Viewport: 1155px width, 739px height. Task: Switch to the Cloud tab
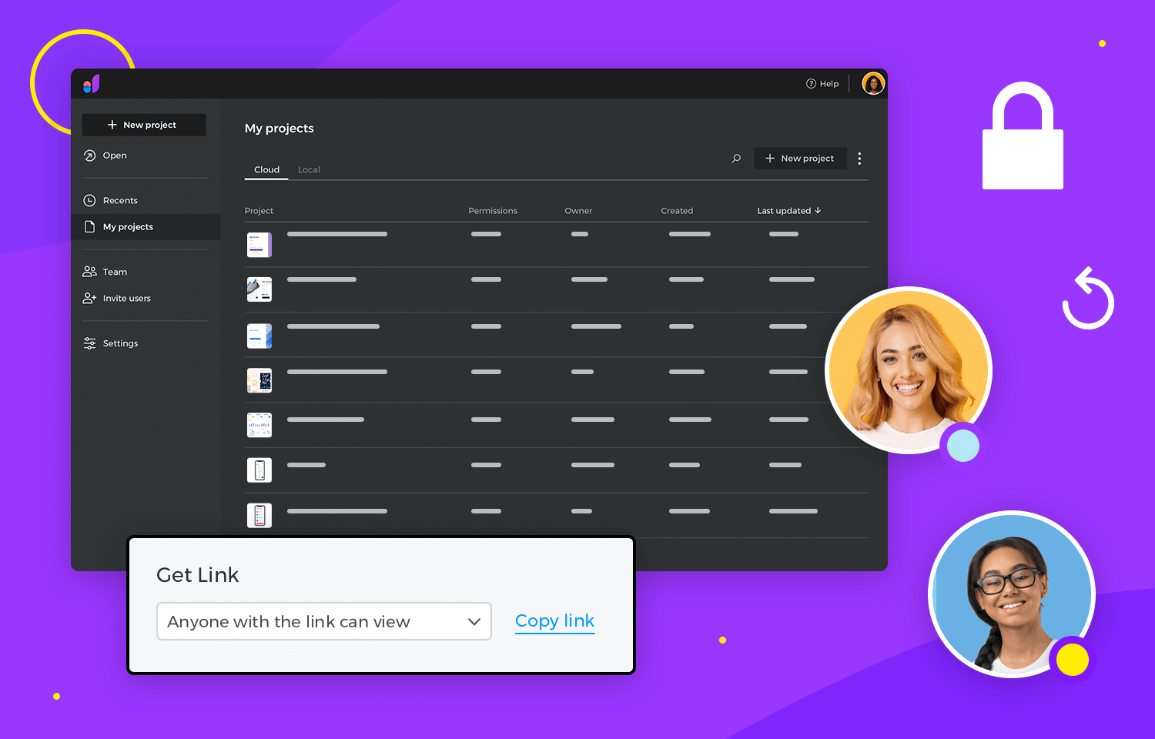(266, 169)
